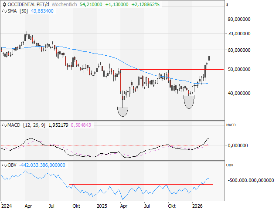Click the red resistance line at 50 in price chart
The width and height of the screenshot is (279, 209).
click(172, 69)
